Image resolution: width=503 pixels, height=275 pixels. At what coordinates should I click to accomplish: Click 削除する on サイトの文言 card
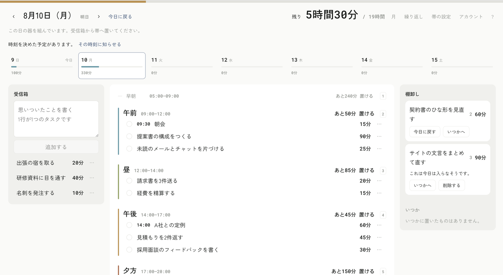coord(452,186)
